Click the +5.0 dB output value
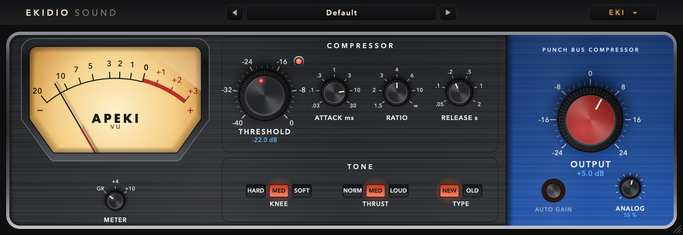Image resolution: width=683 pixels, height=235 pixels. [591, 174]
